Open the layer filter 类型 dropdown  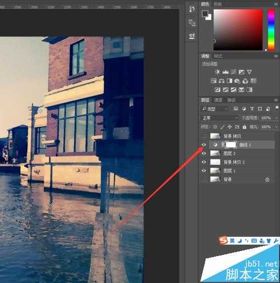click(x=215, y=109)
